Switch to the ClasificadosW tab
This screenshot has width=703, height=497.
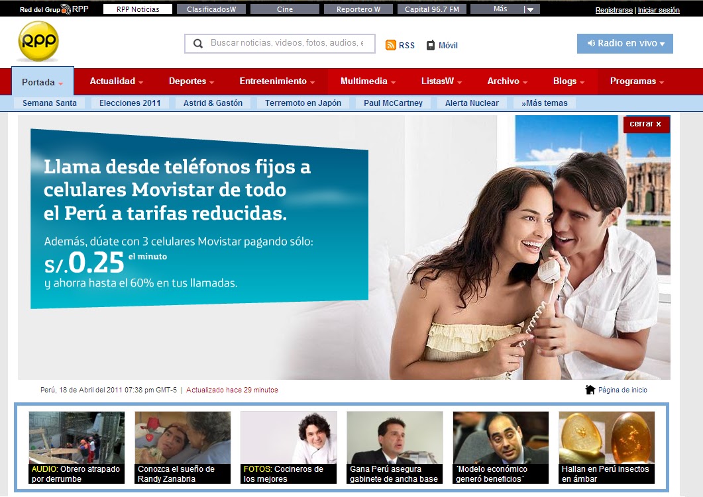[211, 9]
